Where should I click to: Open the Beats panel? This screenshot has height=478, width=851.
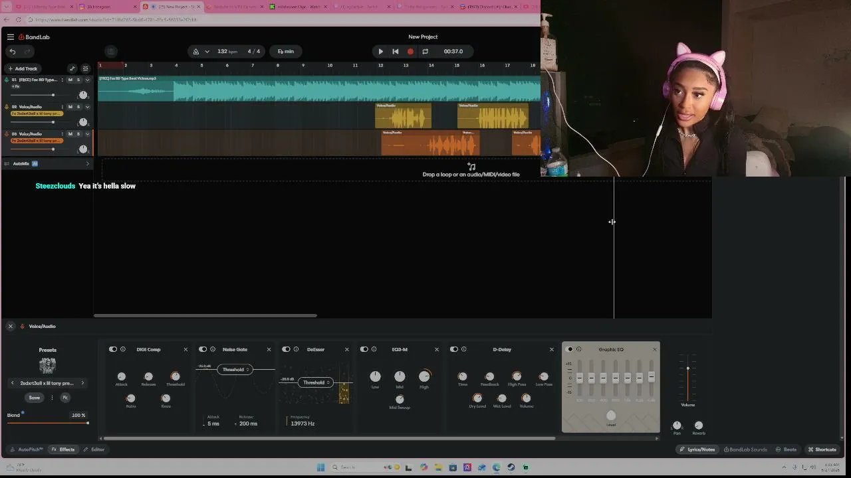coord(787,449)
